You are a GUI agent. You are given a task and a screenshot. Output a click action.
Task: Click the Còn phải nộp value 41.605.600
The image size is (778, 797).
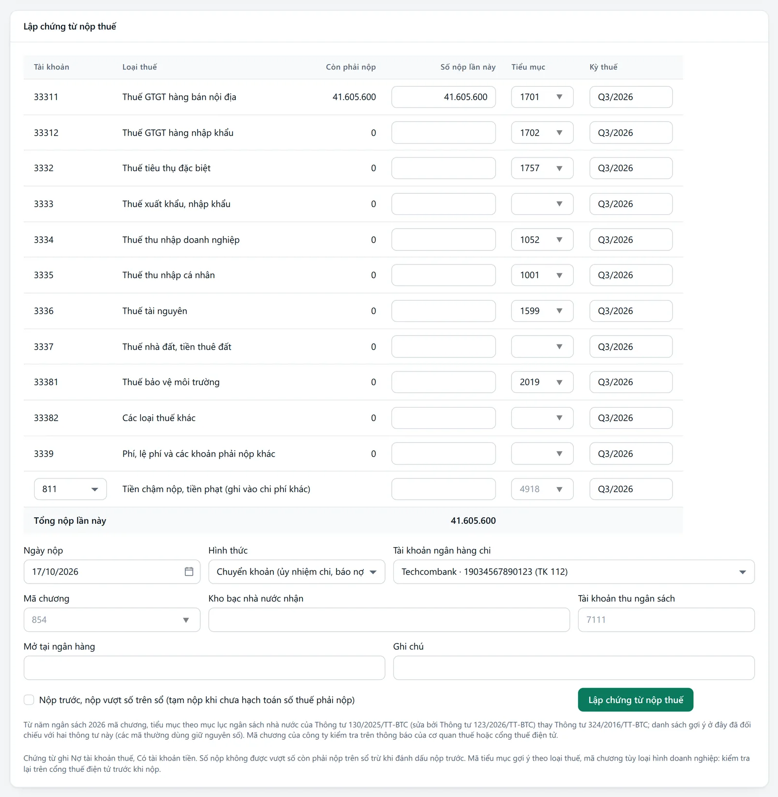pos(354,97)
